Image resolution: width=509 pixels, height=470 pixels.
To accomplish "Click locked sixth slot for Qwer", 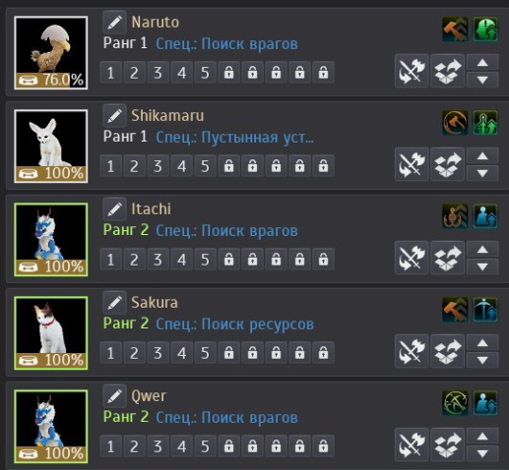I will point(228,445).
